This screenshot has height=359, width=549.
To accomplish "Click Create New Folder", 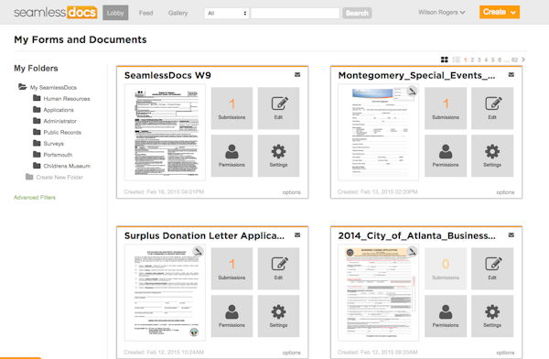I will tap(55, 177).
